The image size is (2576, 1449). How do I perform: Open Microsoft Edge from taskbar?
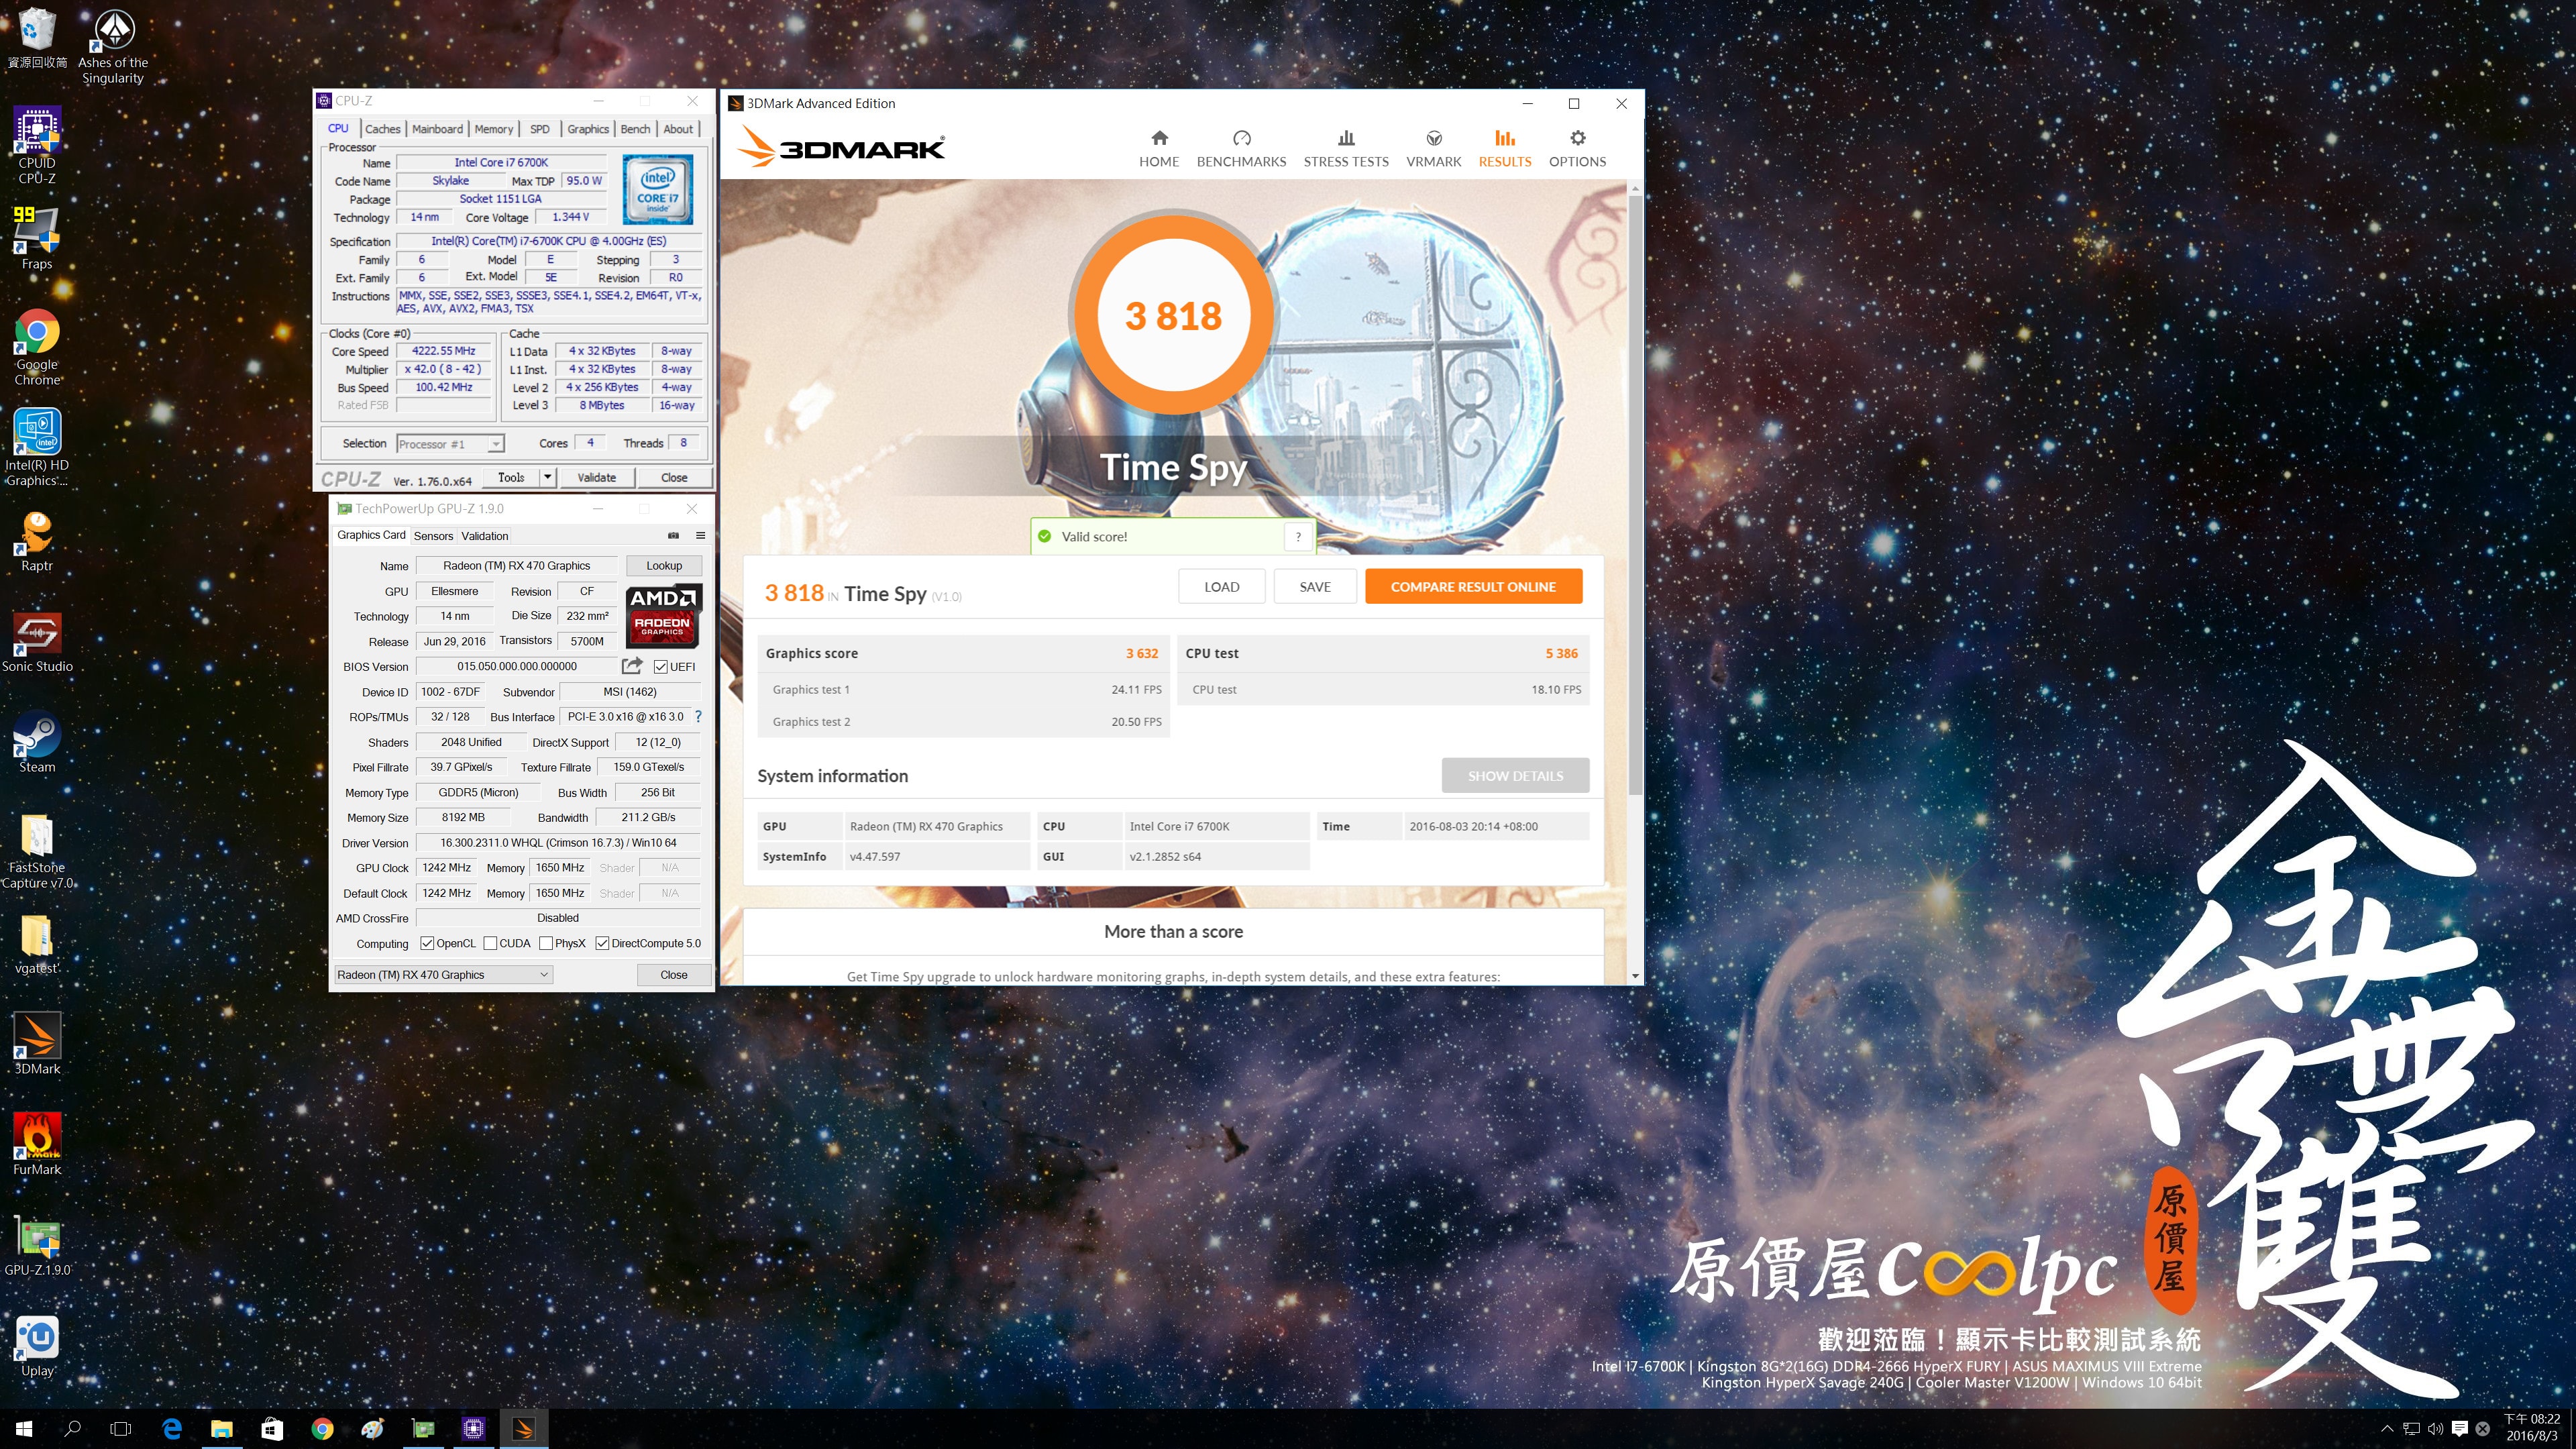coord(172,1429)
